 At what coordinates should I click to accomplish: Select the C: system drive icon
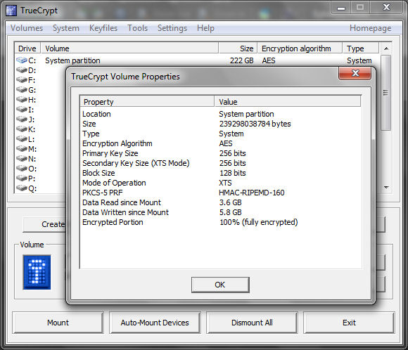click(x=22, y=60)
